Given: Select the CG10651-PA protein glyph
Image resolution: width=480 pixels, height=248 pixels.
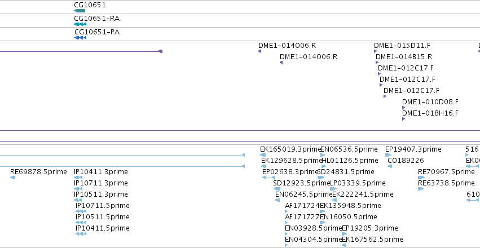Looking at the screenshot, I should [81, 38].
